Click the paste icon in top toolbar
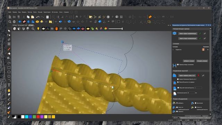The height and width of the screenshot is (125, 222). tap(33, 17)
